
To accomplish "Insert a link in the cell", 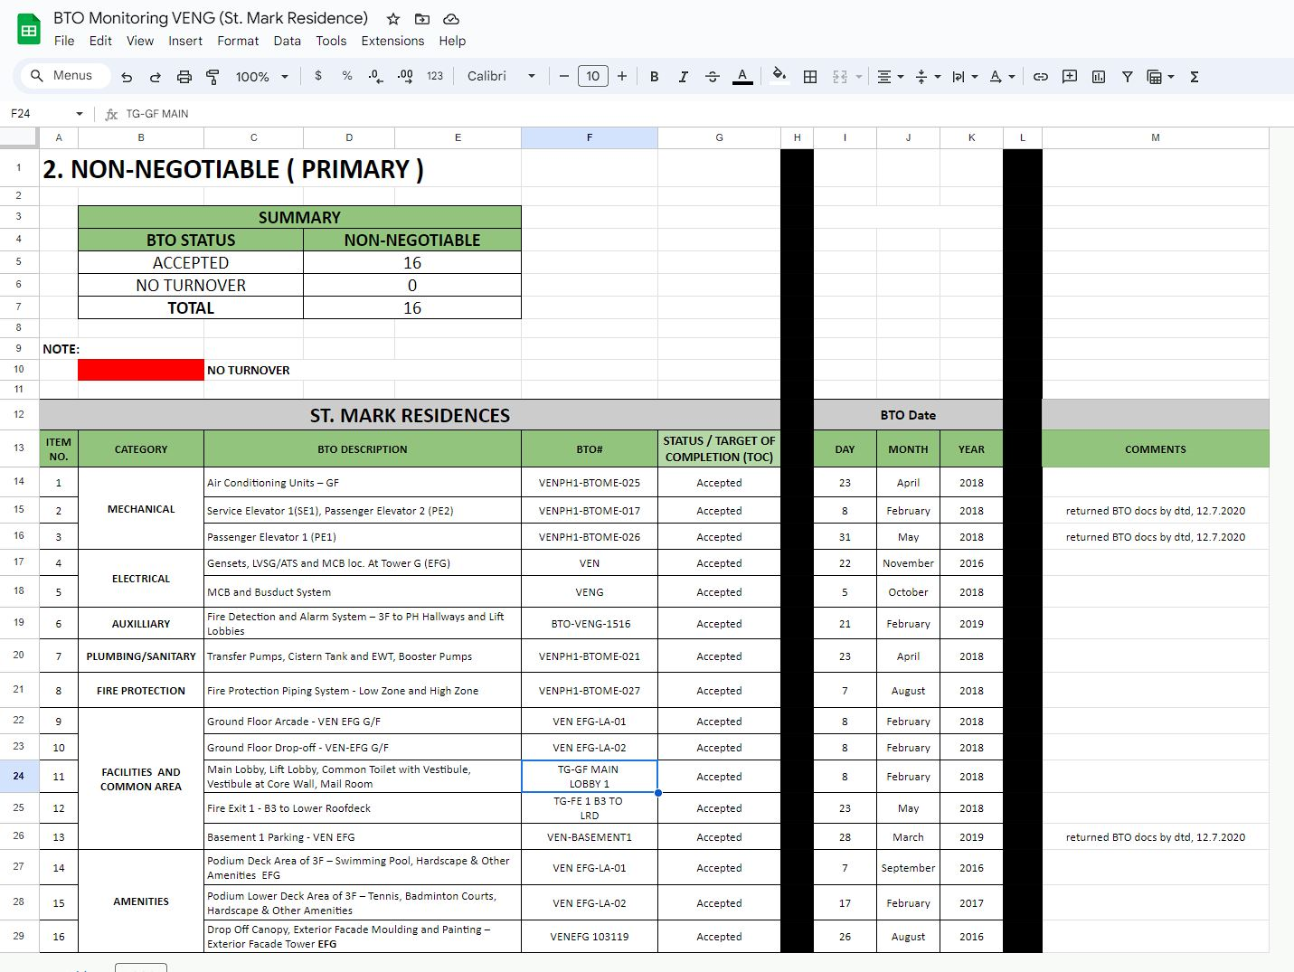I will (1041, 77).
